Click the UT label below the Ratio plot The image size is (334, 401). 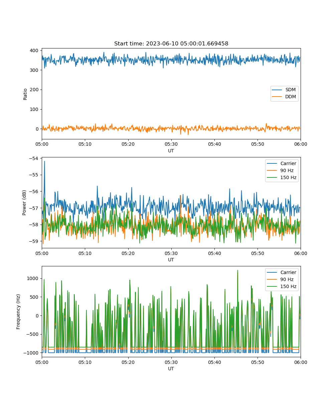pyautogui.click(x=171, y=151)
